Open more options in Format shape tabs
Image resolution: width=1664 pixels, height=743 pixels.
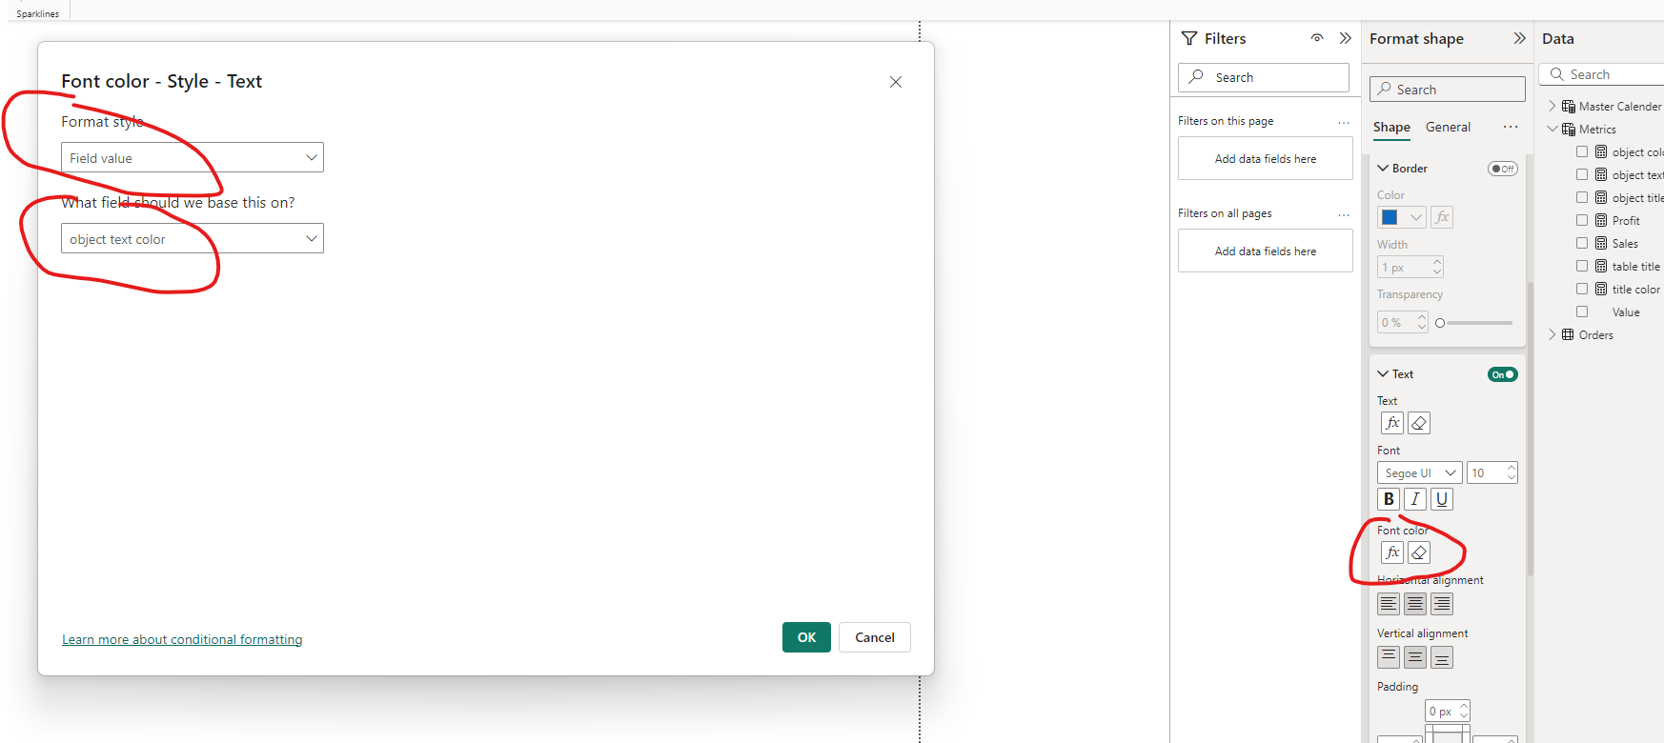pyautogui.click(x=1511, y=127)
